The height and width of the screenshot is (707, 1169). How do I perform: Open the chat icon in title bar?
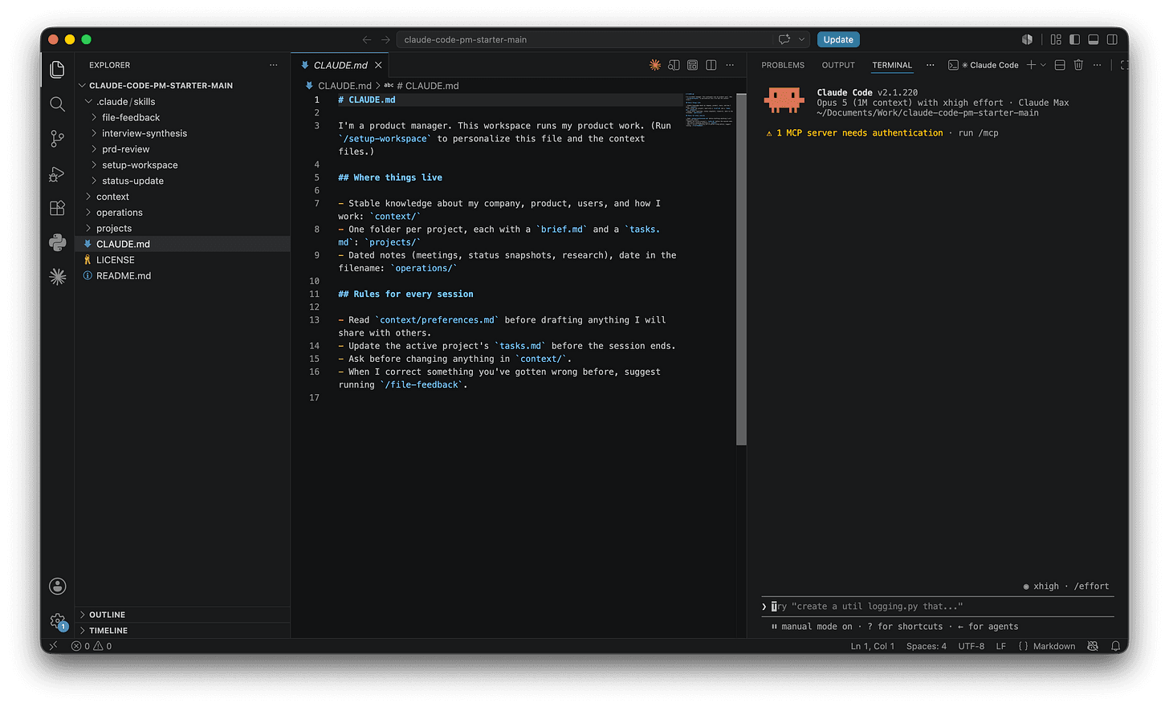(x=784, y=39)
